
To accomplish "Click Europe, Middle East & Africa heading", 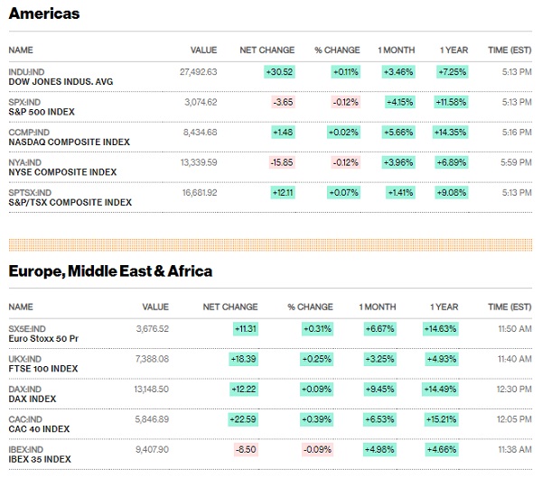I will 110,271.
